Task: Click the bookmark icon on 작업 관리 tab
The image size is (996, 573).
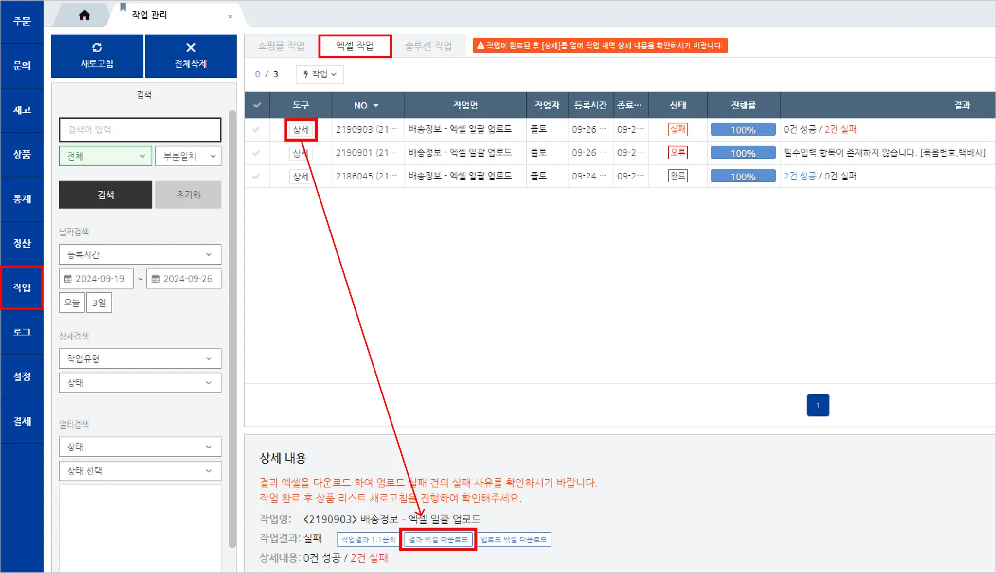Action: (x=123, y=7)
